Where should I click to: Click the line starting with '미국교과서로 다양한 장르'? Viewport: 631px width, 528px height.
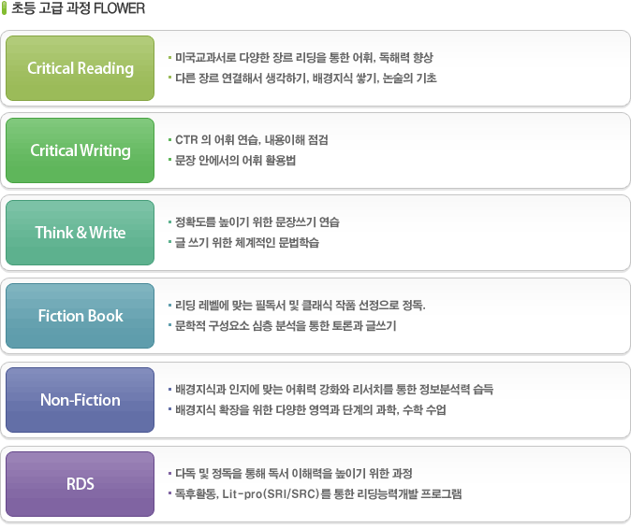pos(303,58)
